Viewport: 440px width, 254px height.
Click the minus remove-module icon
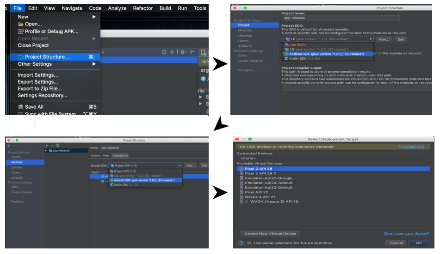click(x=52, y=145)
